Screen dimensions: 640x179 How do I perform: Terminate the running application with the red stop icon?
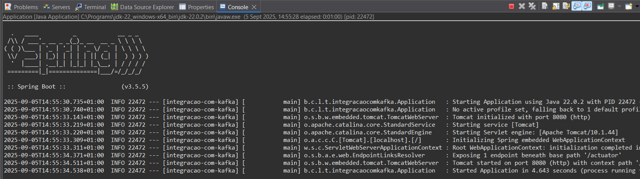[512, 6]
